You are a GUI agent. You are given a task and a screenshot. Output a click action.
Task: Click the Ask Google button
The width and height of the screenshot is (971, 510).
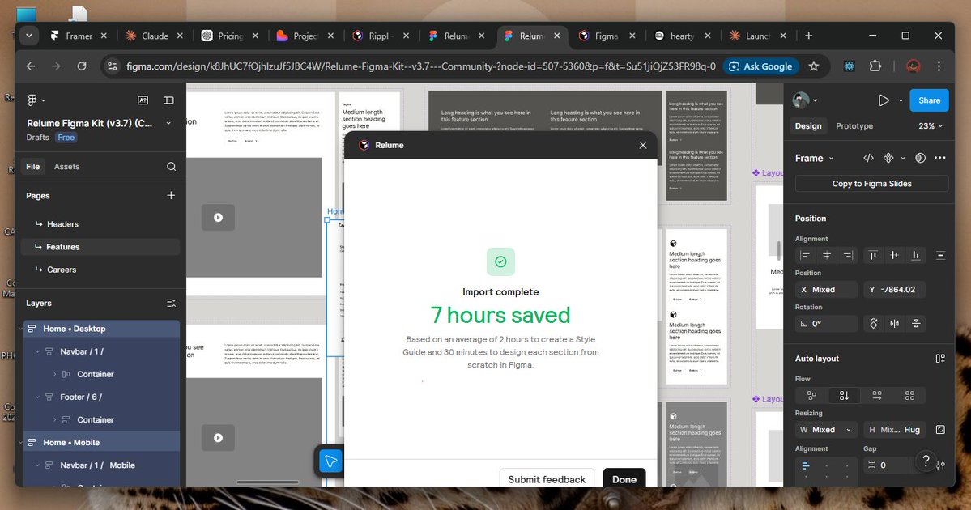pos(760,66)
